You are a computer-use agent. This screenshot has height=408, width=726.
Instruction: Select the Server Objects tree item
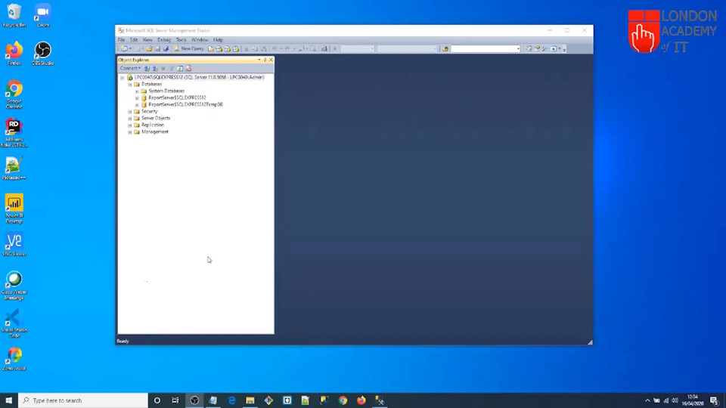pyautogui.click(x=156, y=118)
